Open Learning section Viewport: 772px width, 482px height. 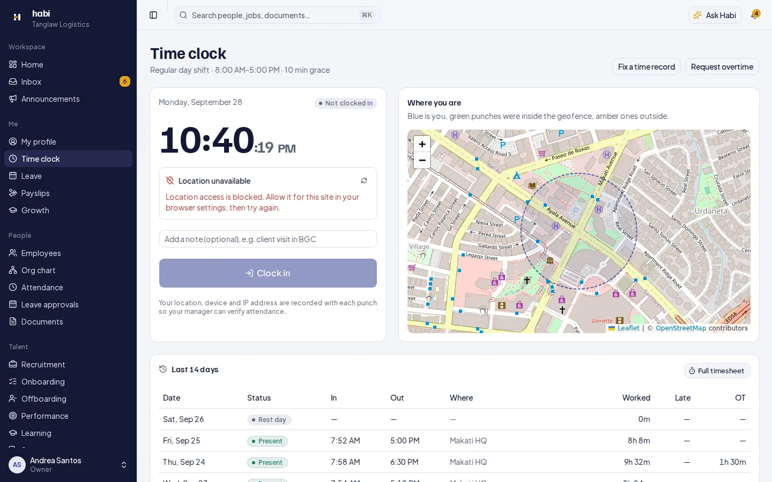(68, 433)
